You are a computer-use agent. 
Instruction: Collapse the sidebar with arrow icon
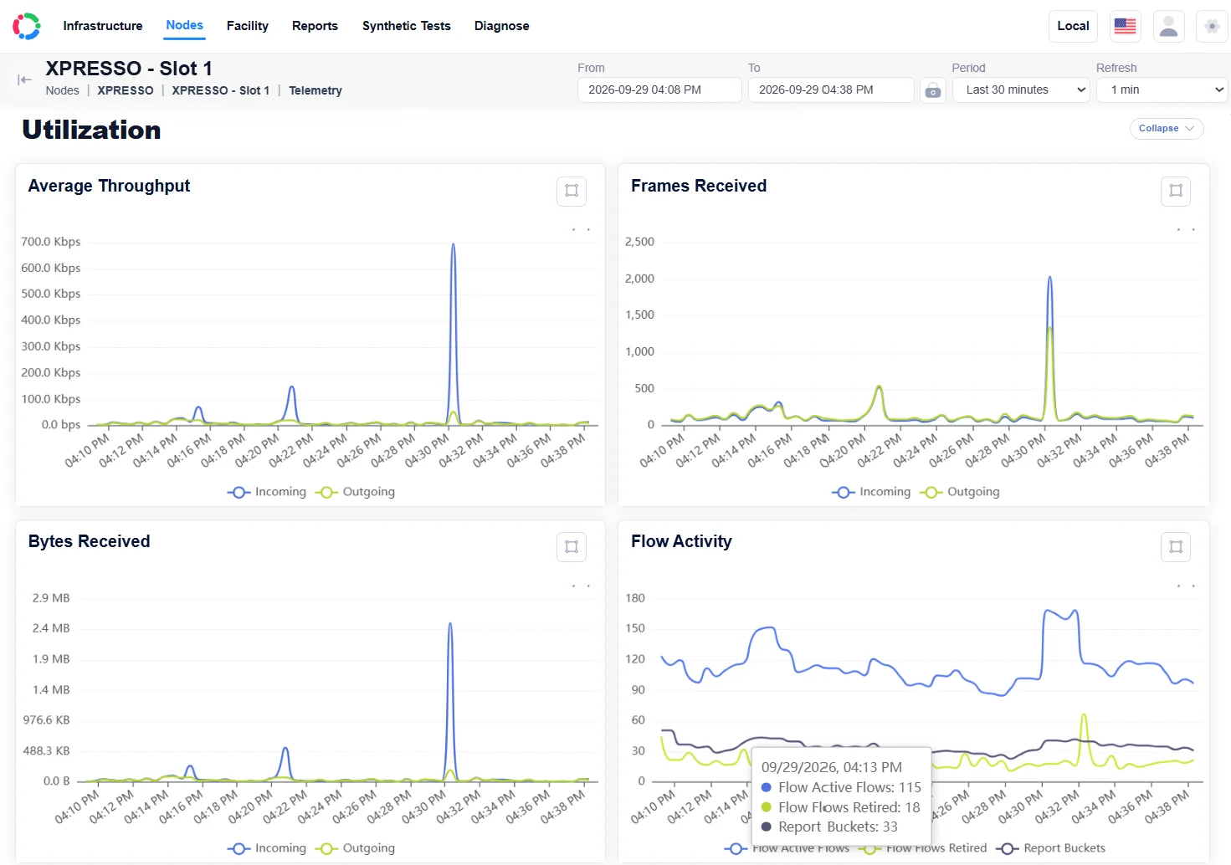coord(24,79)
